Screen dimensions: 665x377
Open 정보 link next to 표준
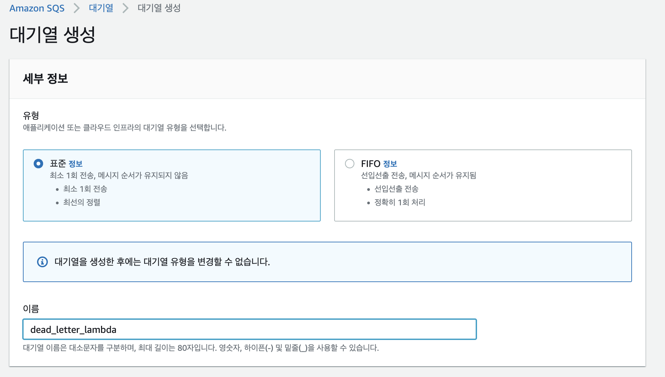[x=75, y=164]
